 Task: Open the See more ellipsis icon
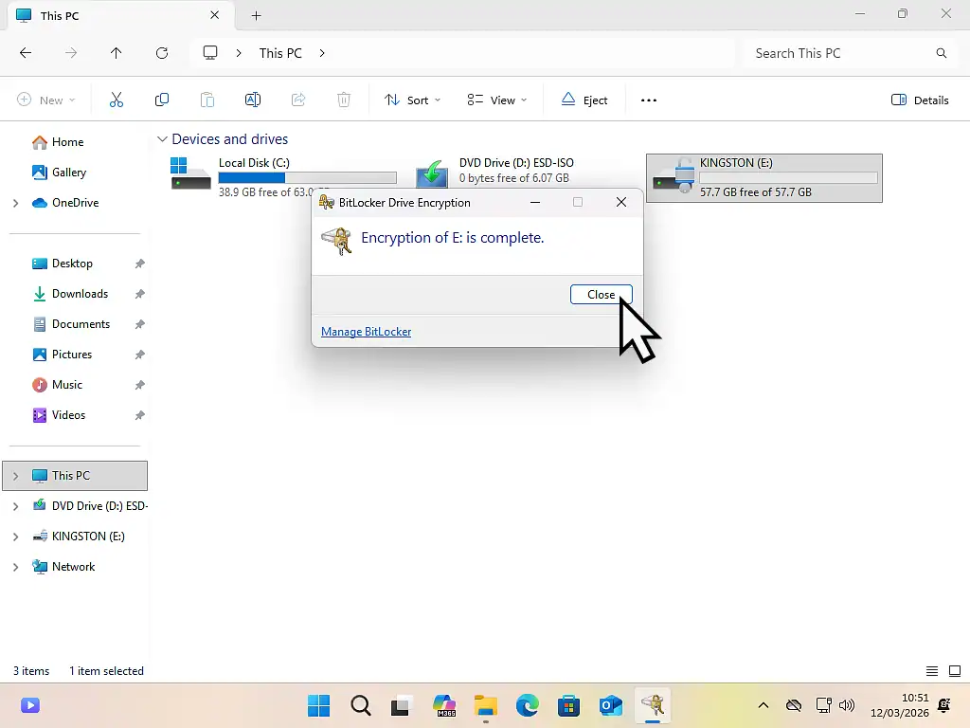[x=649, y=99]
